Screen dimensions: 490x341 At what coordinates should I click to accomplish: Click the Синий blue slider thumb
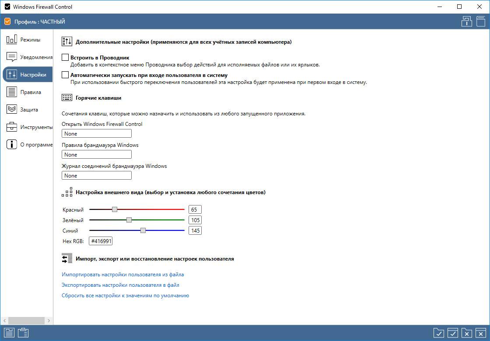143,230
